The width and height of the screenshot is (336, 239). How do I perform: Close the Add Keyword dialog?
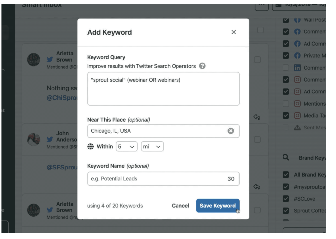233,32
